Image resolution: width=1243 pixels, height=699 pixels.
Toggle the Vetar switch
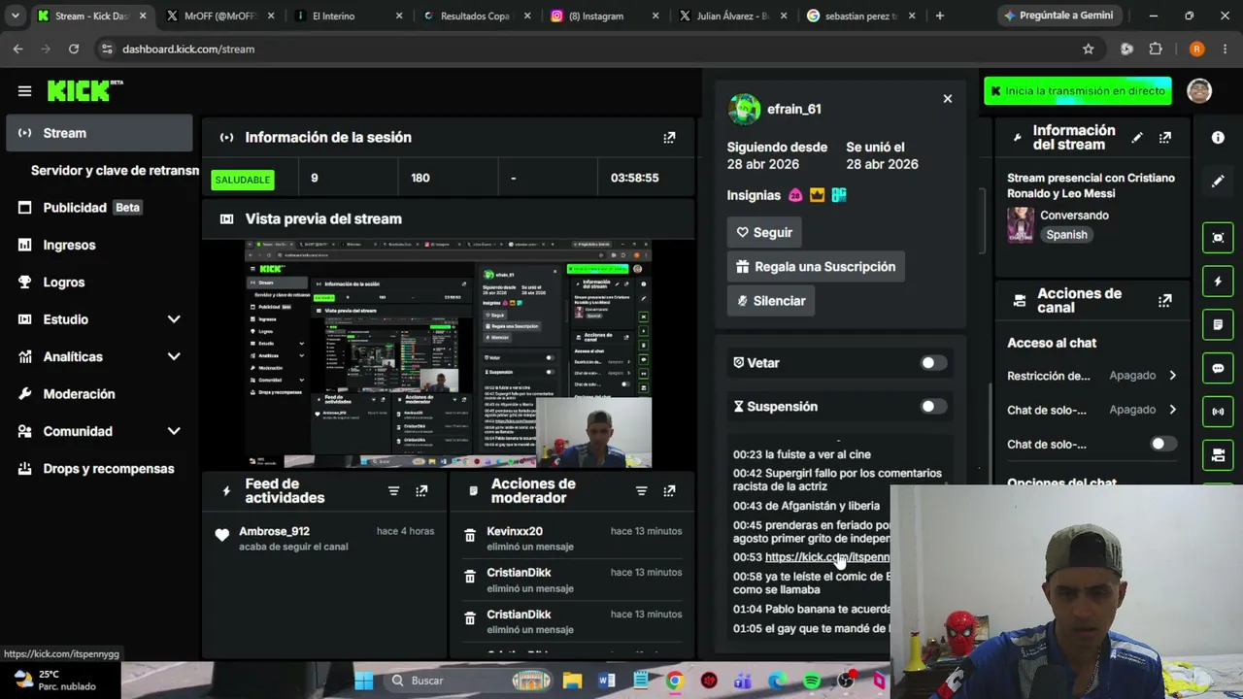click(x=932, y=363)
